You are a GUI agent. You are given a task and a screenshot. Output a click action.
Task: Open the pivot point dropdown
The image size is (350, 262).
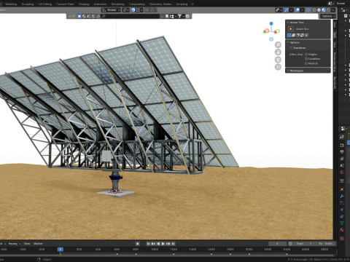[x=125, y=10]
